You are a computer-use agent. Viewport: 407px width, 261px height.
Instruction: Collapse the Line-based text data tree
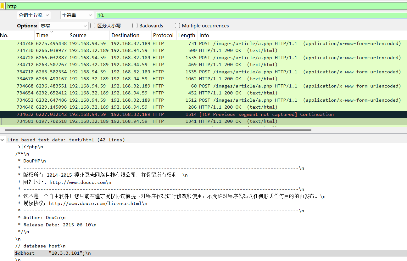pyautogui.click(x=3, y=139)
